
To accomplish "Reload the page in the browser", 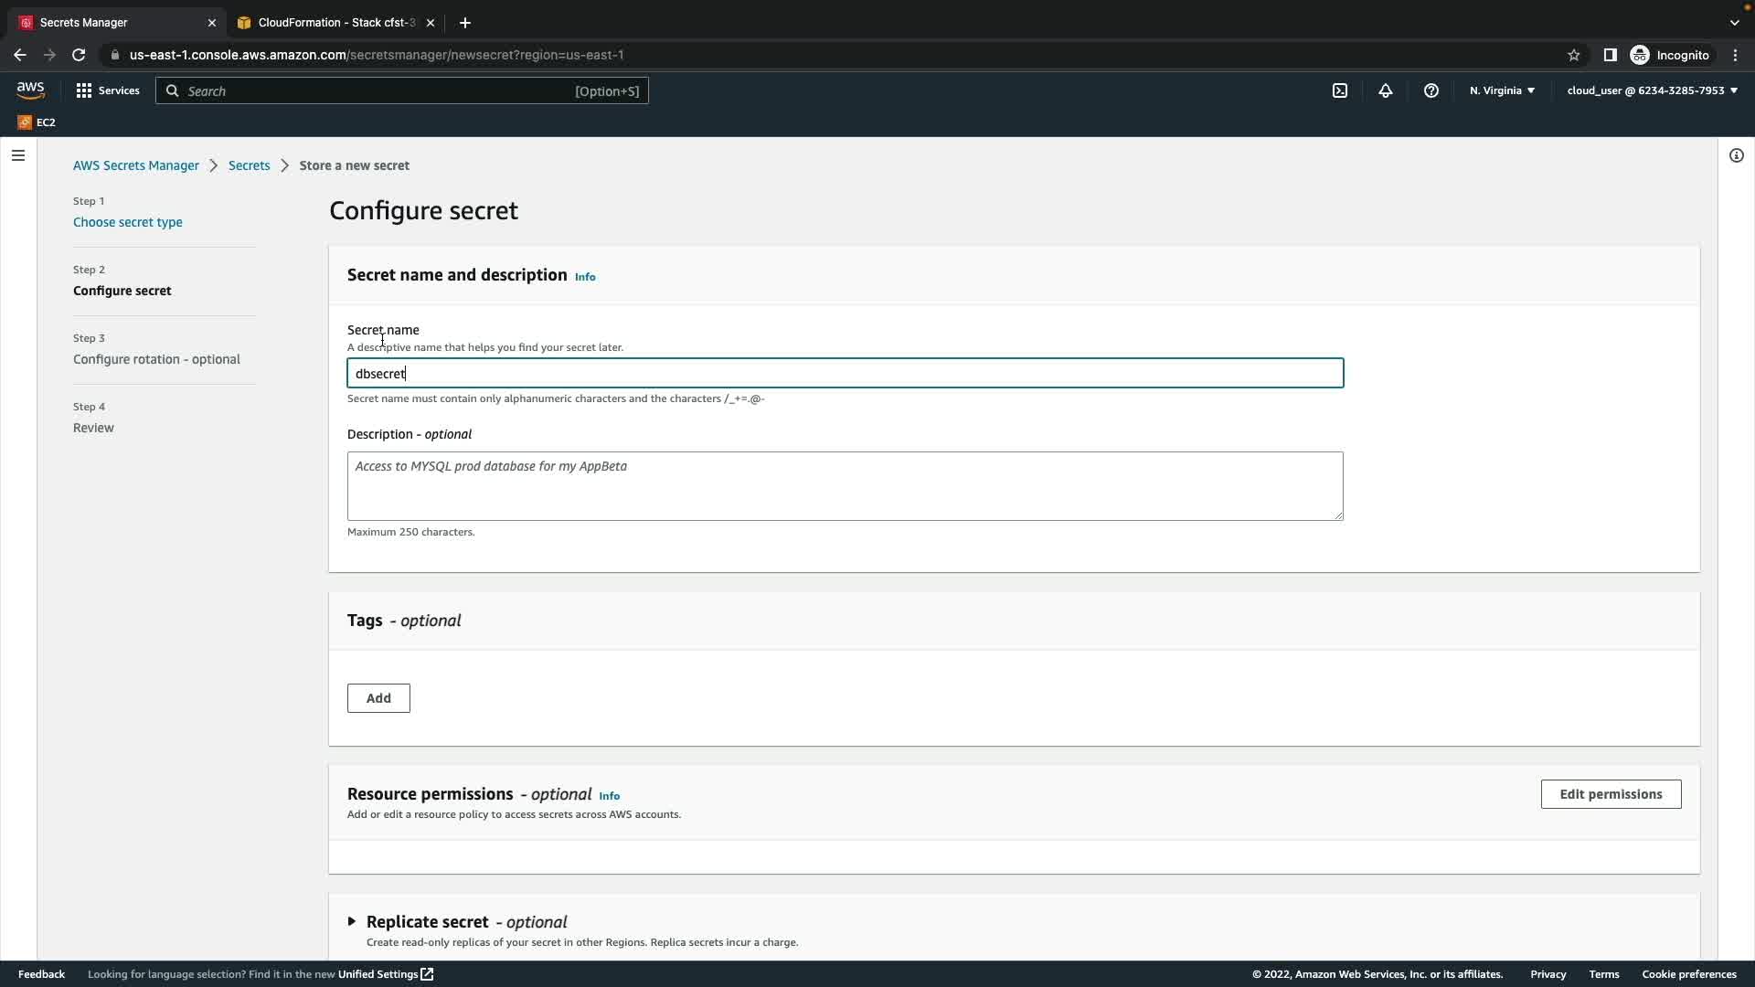I will click(79, 55).
